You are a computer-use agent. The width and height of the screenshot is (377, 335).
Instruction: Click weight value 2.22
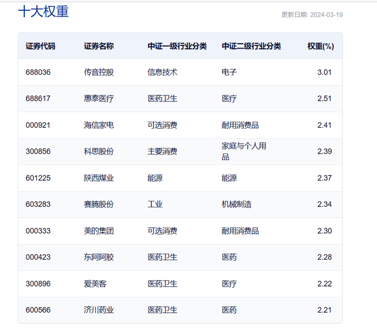pyautogui.click(x=324, y=284)
